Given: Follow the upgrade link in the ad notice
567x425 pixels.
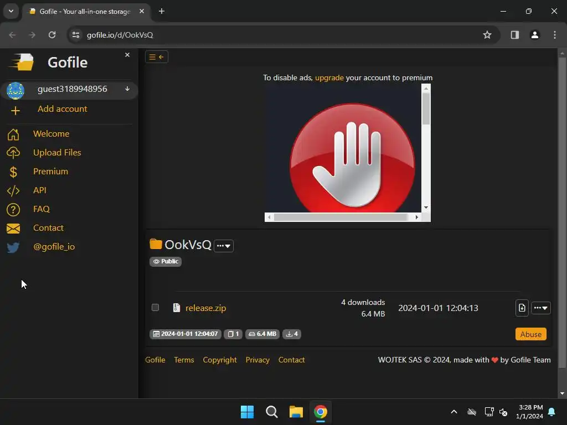Looking at the screenshot, I should [329, 77].
